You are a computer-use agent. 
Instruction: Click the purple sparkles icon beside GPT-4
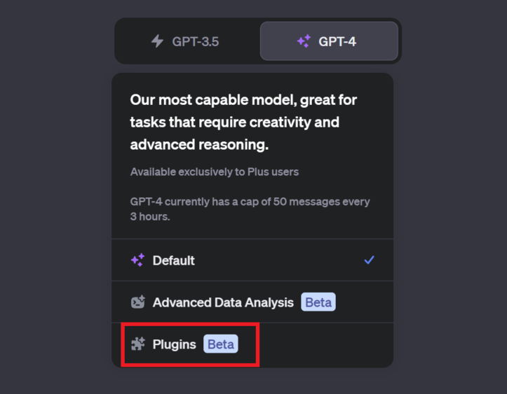click(304, 41)
